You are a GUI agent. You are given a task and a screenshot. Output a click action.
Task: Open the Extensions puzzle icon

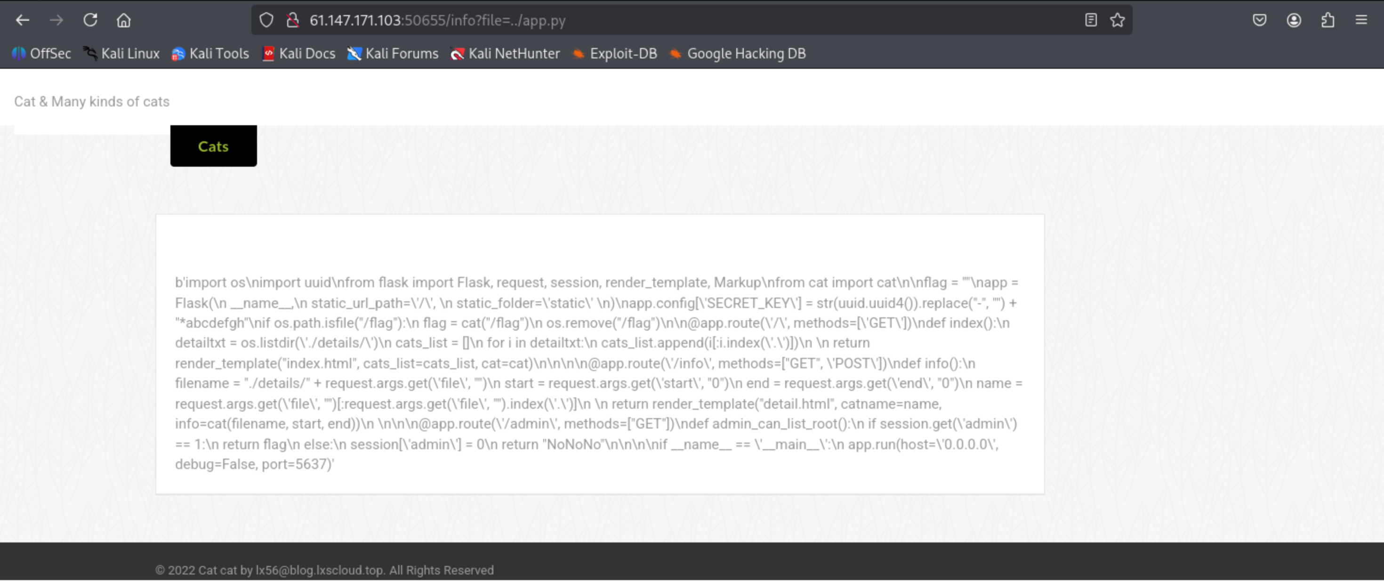pyautogui.click(x=1328, y=20)
